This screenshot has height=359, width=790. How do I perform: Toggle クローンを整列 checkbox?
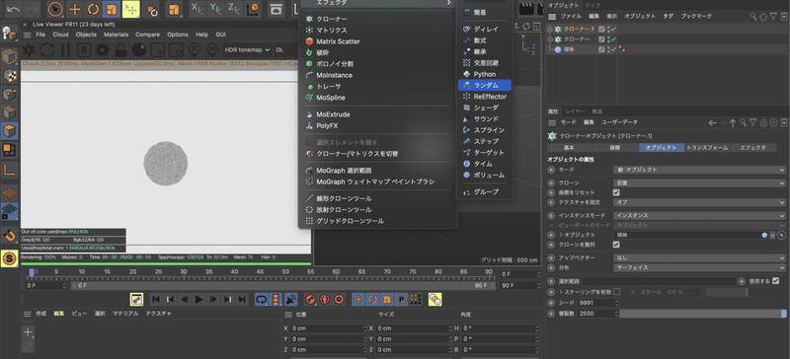point(616,245)
